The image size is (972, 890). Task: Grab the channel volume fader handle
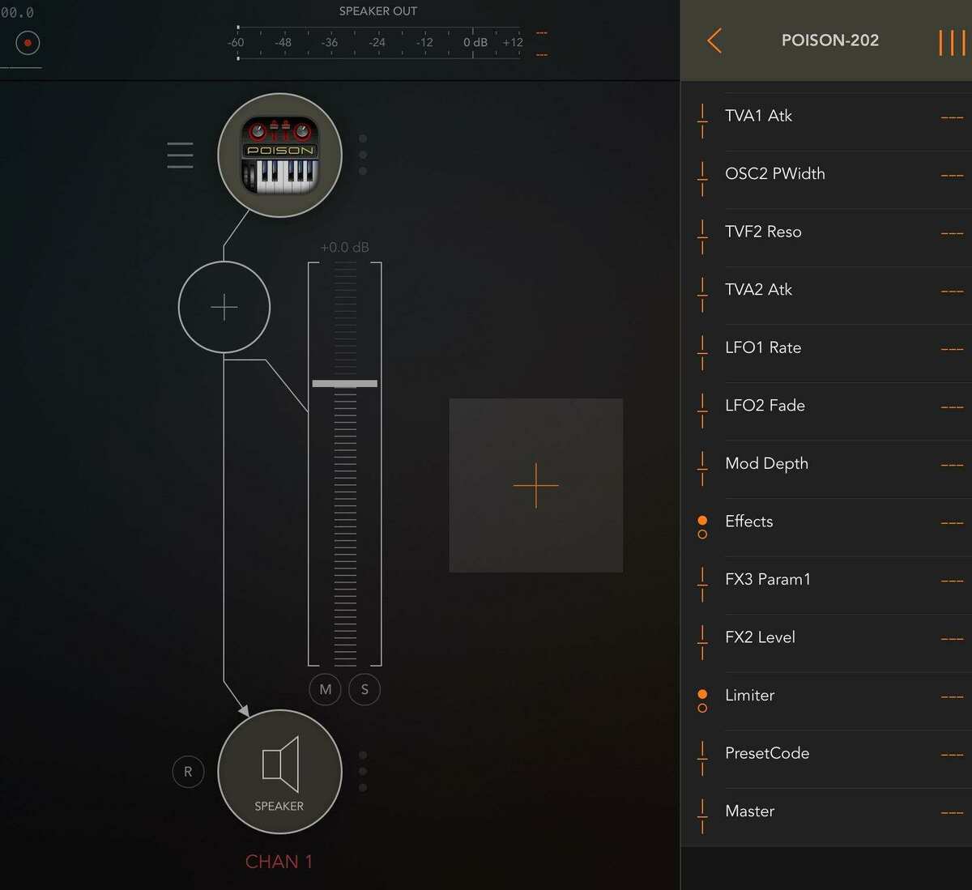345,383
